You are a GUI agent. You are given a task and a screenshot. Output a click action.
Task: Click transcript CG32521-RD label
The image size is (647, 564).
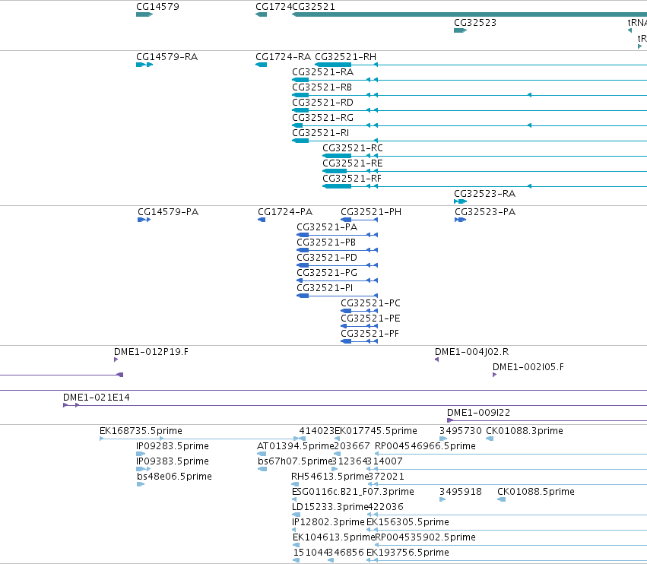coord(322,103)
